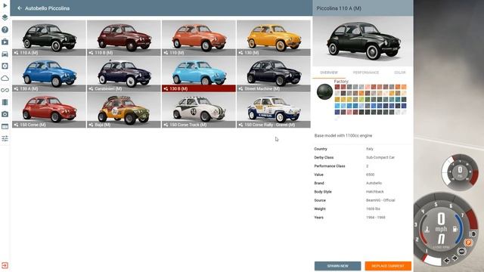Open the briefcase play icon in sidebar
The height and width of the screenshot is (272, 484).
[x=5, y=42]
